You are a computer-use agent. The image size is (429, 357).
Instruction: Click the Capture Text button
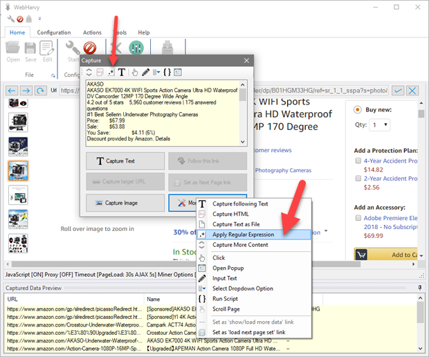click(x=124, y=161)
